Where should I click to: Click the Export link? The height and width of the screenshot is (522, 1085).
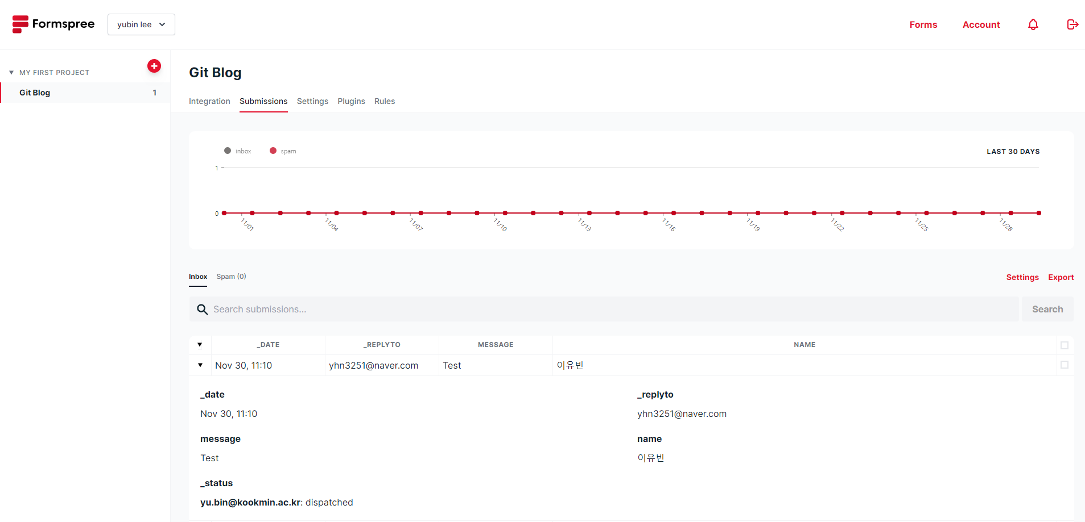[x=1061, y=277]
